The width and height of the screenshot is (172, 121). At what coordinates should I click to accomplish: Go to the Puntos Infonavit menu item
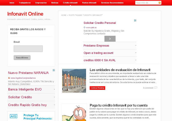(89, 3)
